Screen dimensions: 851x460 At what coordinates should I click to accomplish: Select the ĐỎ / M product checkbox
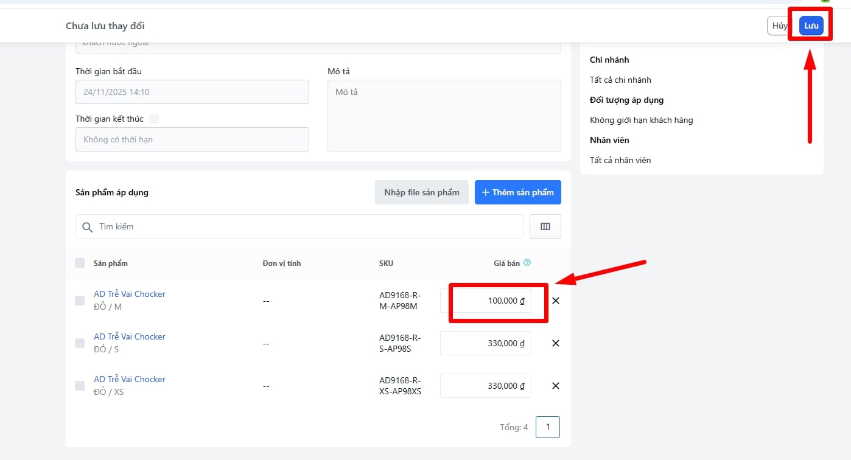pyautogui.click(x=80, y=301)
